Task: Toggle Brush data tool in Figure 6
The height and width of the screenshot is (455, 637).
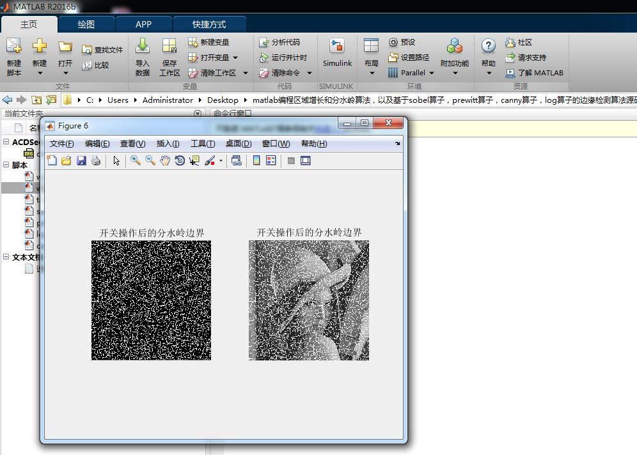Action: 210,161
